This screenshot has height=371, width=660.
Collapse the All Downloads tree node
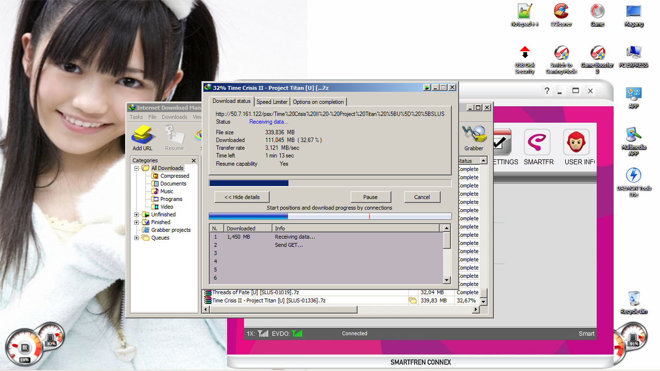pos(137,168)
